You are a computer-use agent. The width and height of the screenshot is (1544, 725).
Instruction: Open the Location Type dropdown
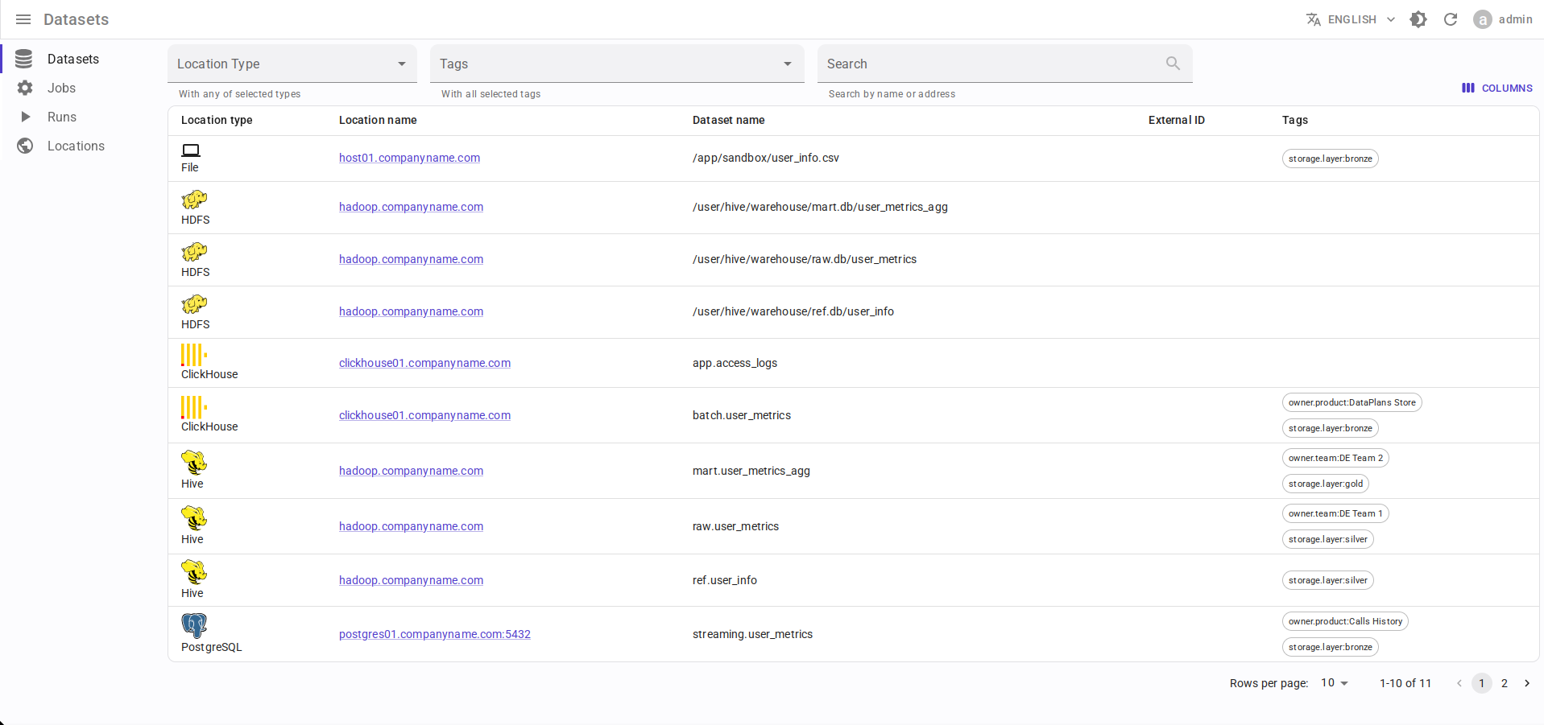[x=292, y=64]
